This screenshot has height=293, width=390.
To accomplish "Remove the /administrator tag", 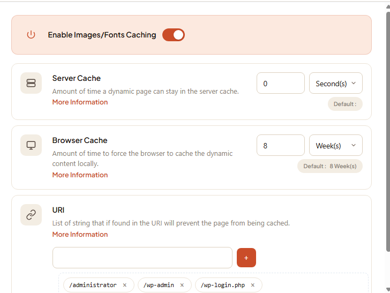I will (125, 285).
